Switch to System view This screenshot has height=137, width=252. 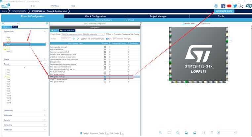click(206, 23)
